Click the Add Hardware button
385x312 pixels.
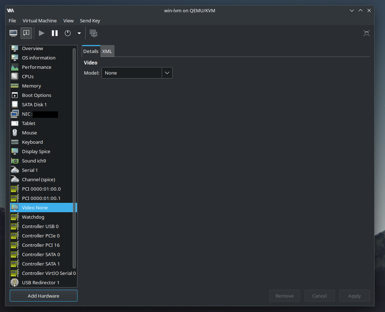pyautogui.click(x=44, y=296)
